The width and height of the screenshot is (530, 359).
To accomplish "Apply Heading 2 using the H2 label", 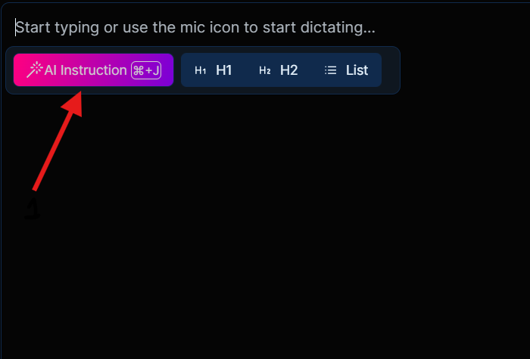I will pos(288,70).
